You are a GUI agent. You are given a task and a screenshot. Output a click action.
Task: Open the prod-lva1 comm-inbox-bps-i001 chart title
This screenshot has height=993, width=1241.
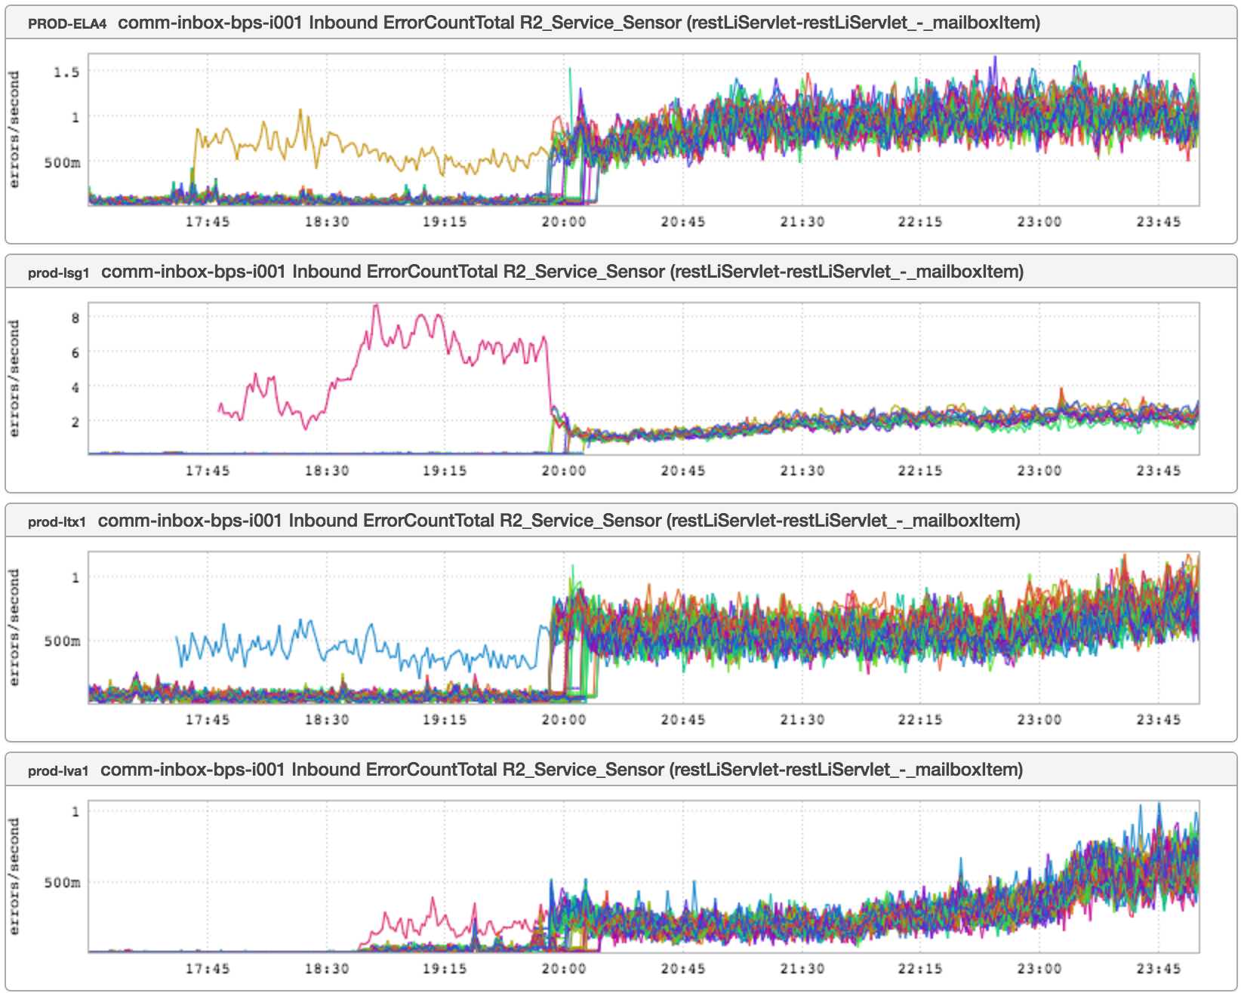click(x=562, y=770)
